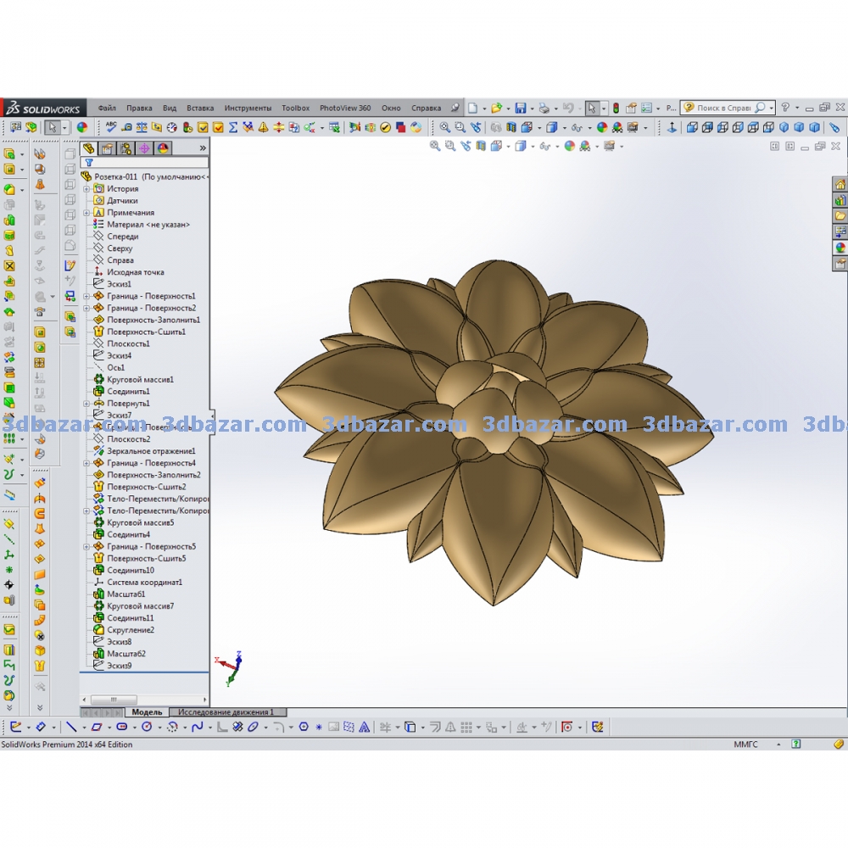The image size is (848, 848).
Task: Click the Print icon in the toolbar
Action: pyautogui.click(x=544, y=109)
